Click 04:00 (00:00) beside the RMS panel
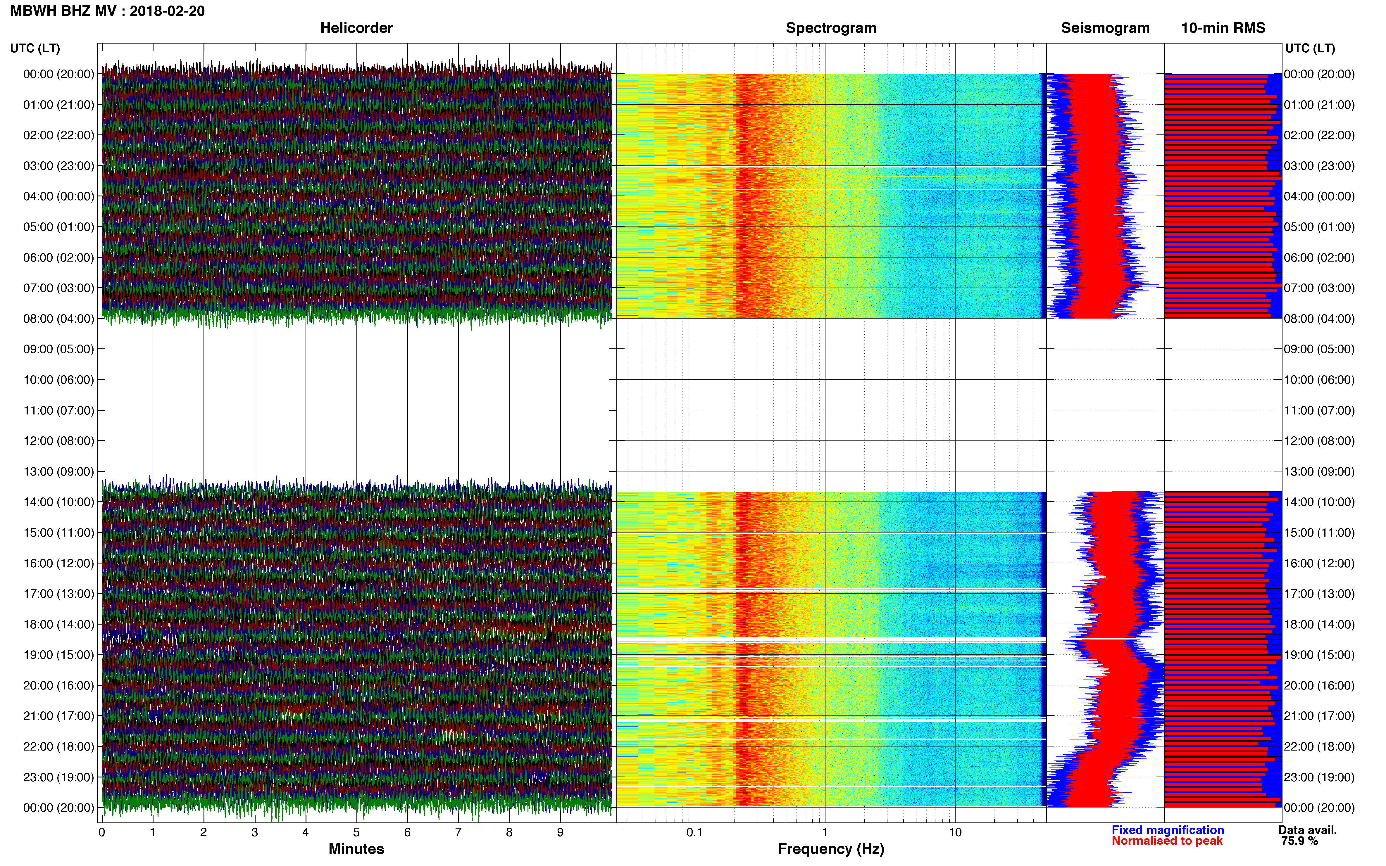 pos(1319,196)
